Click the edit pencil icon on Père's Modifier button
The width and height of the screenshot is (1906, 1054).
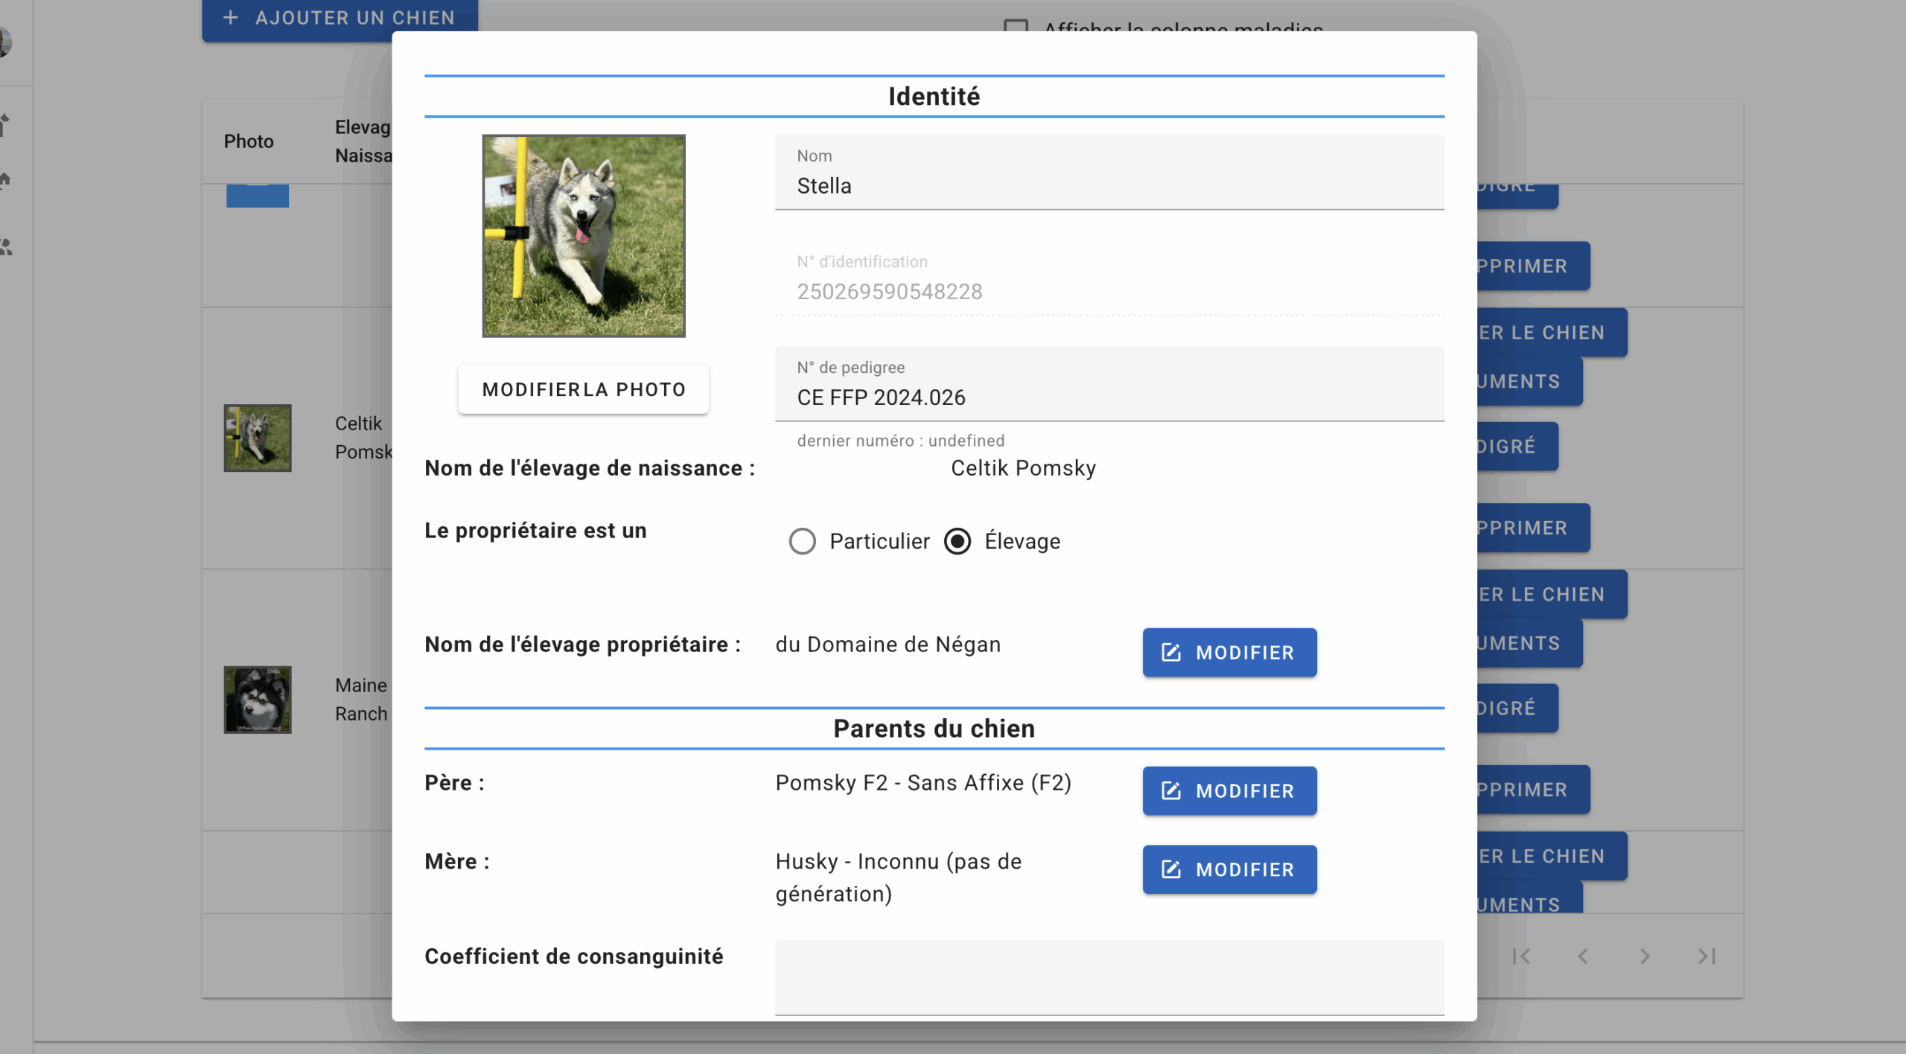coord(1171,790)
